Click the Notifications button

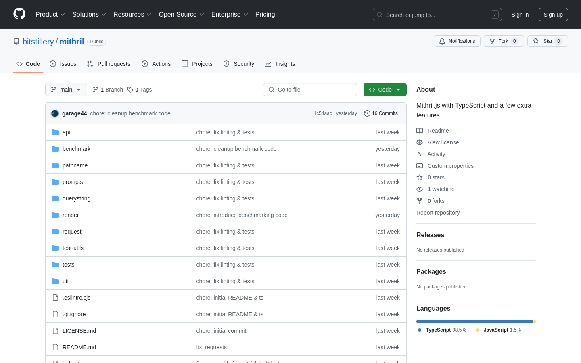click(x=457, y=41)
